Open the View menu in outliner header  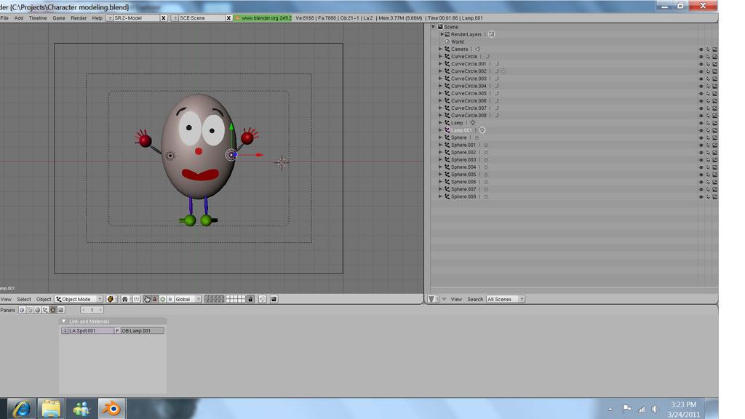456,299
